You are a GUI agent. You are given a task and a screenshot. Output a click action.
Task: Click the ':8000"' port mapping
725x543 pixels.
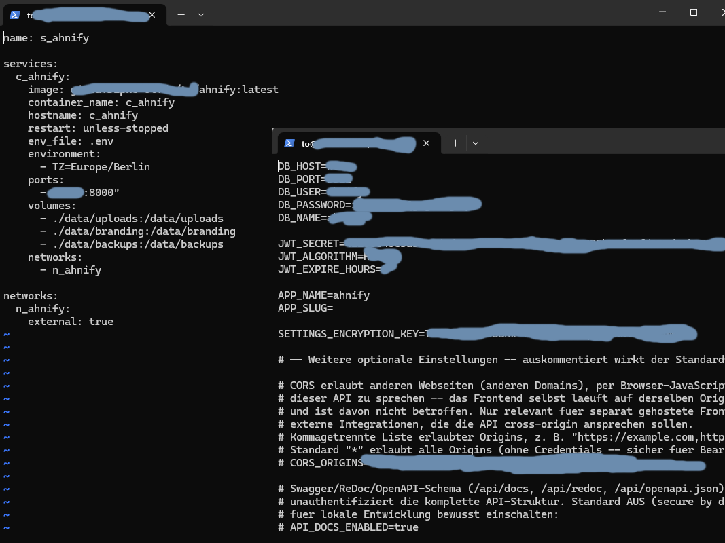pyautogui.click(x=101, y=193)
